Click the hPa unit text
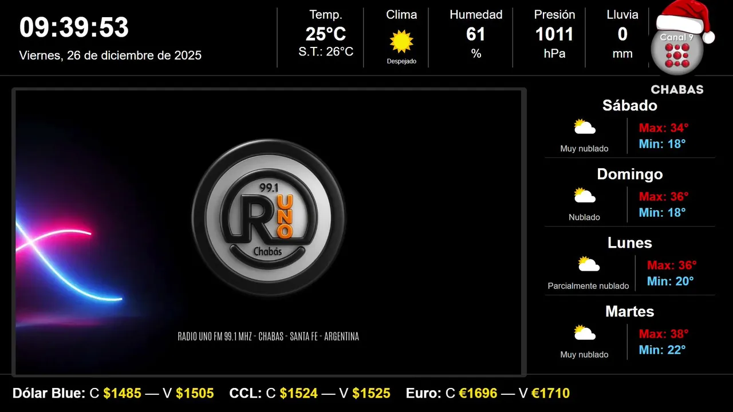This screenshot has width=733, height=412. pyautogui.click(x=554, y=54)
